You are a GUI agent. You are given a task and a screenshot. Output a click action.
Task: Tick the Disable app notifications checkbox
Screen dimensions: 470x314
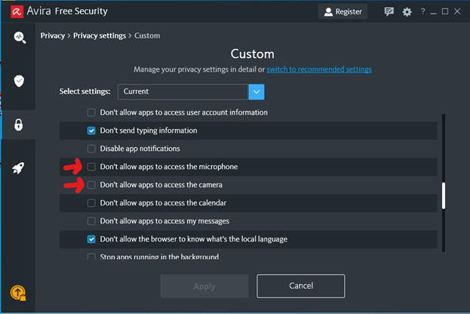(91, 149)
